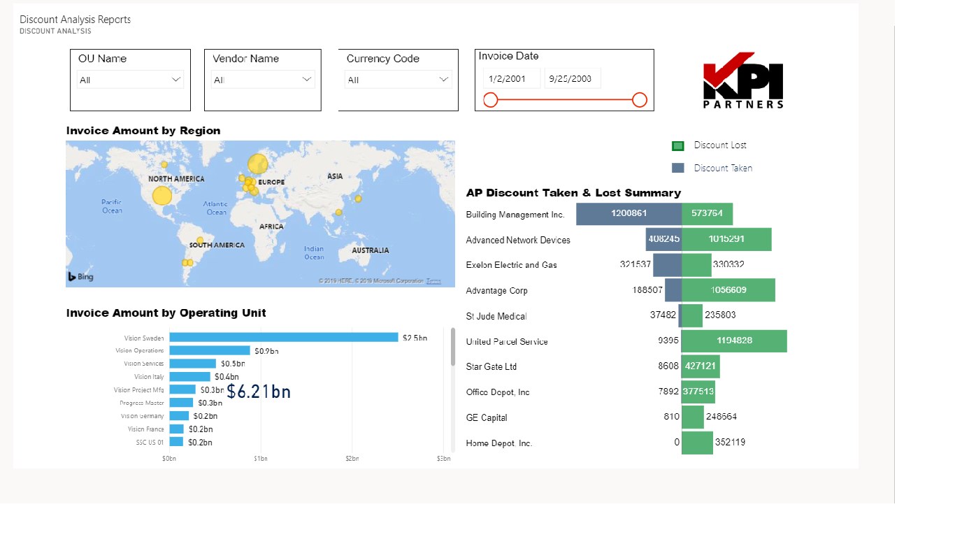Click AP Discount Taken & Lost Summary title

pos(573,193)
